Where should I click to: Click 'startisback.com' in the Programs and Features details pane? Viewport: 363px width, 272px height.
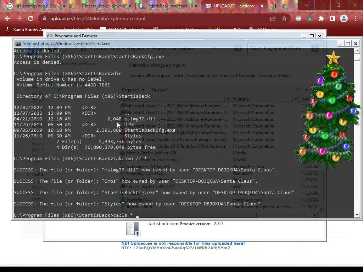click(162, 224)
